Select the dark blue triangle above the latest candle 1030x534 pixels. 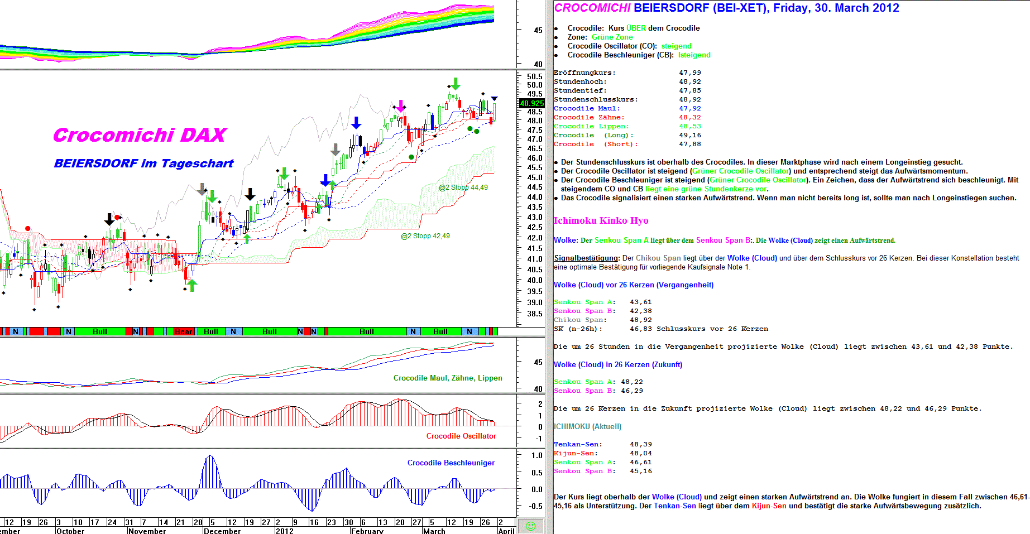[494, 99]
